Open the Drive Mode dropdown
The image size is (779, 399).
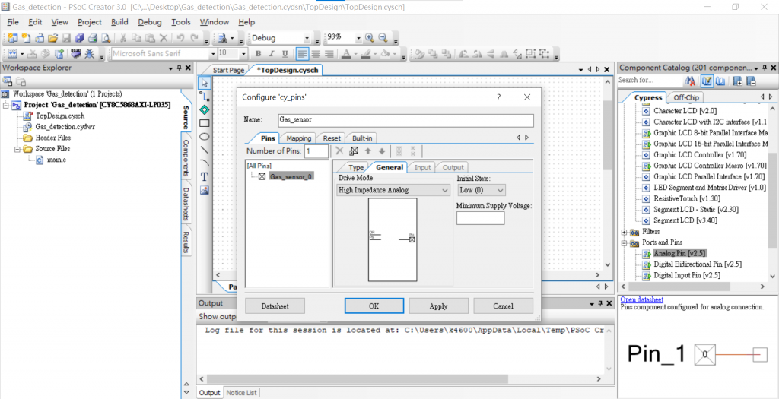coord(444,189)
